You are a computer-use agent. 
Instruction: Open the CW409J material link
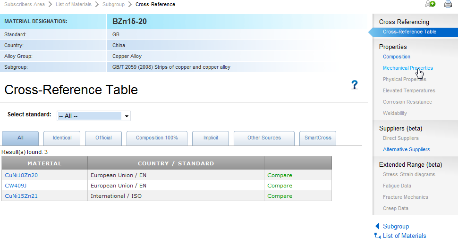pos(16,186)
